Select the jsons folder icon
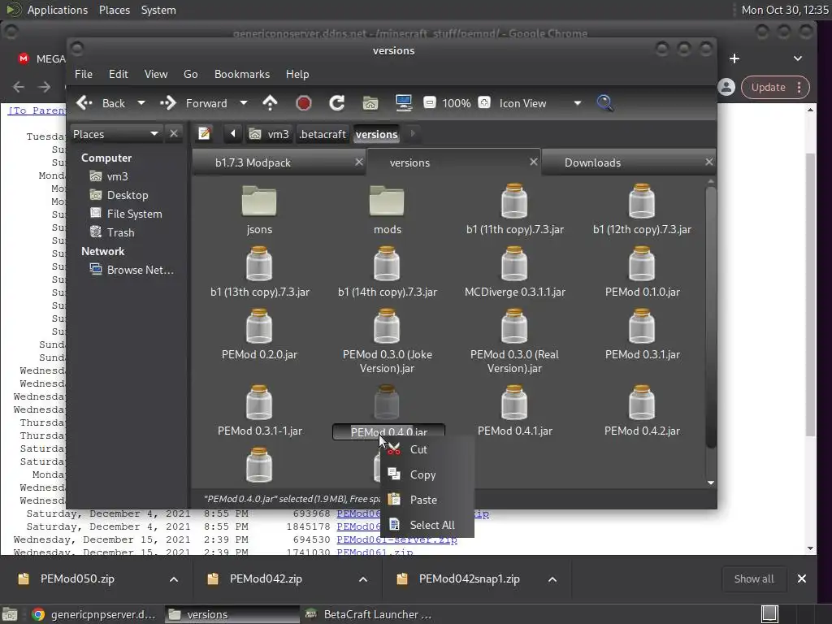The width and height of the screenshot is (832, 624). (259, 201)
